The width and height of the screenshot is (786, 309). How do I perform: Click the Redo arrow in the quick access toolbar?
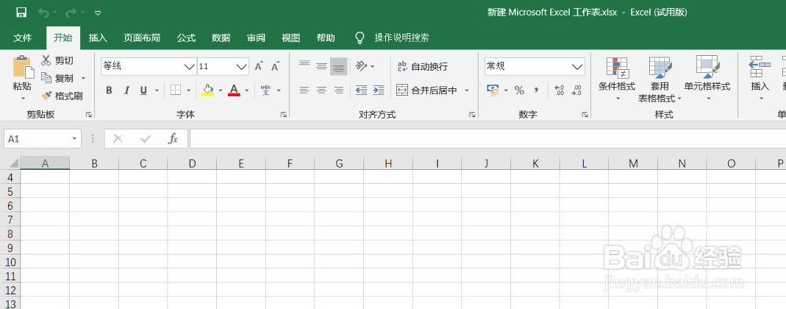(72, 13)
